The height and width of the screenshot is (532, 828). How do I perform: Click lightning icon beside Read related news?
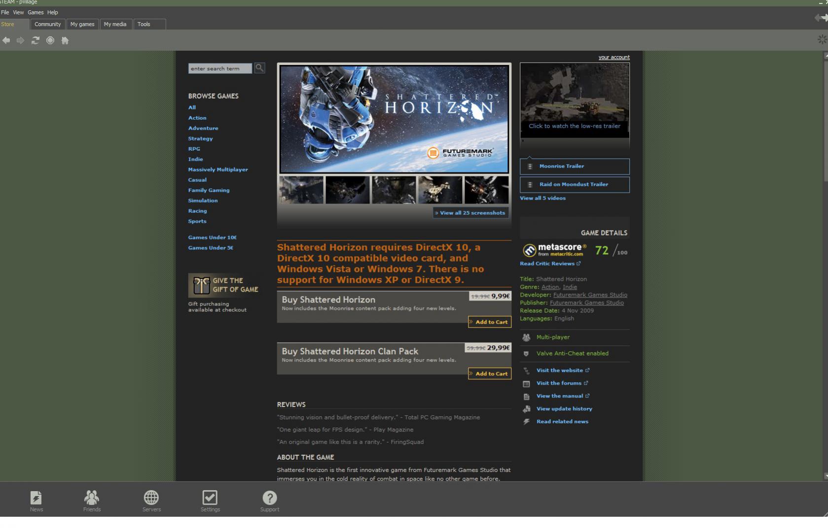point(526,422)
